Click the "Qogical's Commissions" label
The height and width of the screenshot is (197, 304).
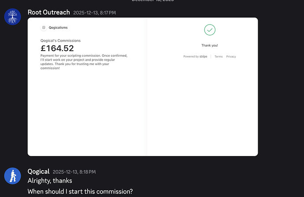click(60, 40)
